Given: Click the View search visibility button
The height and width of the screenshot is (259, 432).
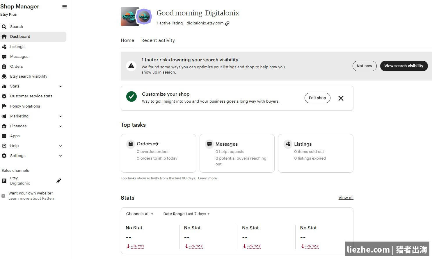Looking at the screenshot, I should (x=404, y=66).
